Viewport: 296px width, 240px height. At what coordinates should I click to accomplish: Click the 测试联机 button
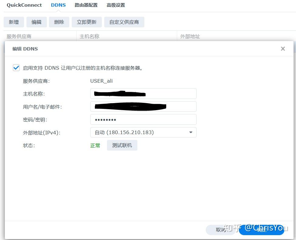pos(122,145)
